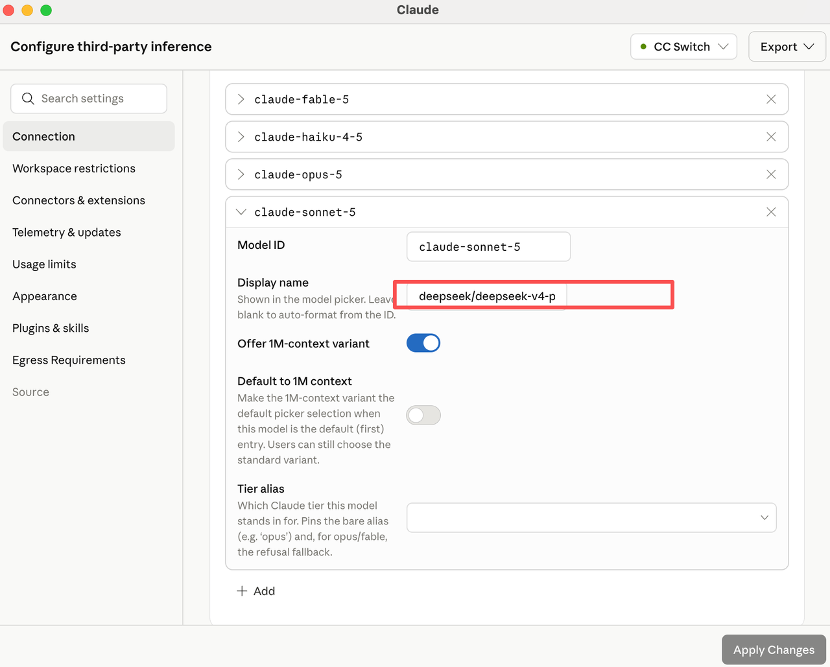Click the claude-sonnet-5 header title
This screenshot has width=830, height=667.
tap(305, 212)
